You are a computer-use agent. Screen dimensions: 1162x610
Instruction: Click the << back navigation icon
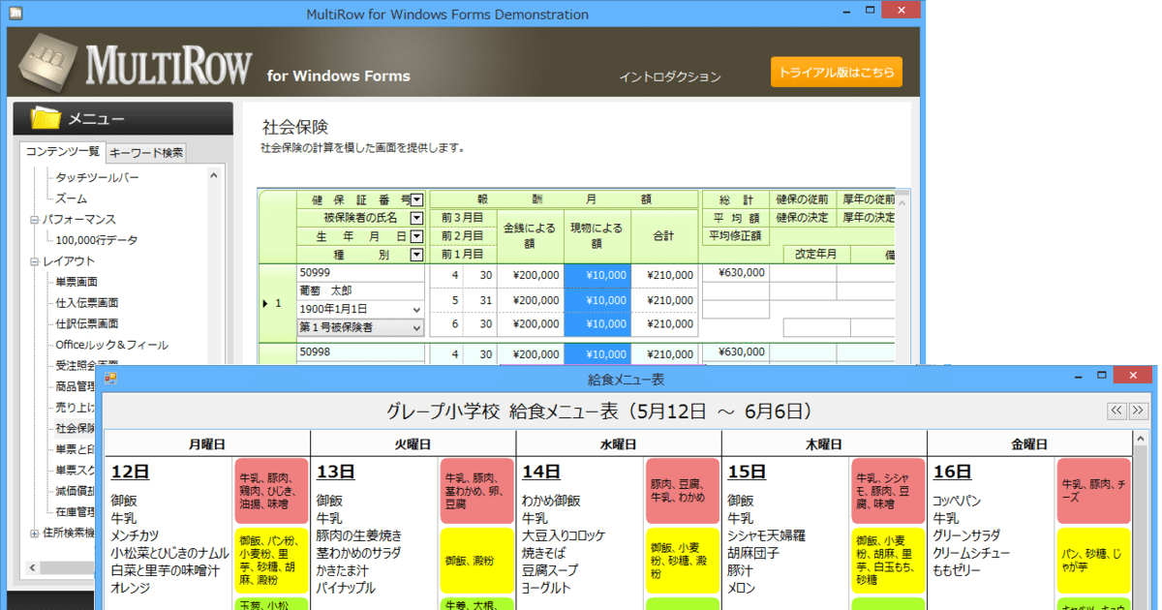point(1116,411)
